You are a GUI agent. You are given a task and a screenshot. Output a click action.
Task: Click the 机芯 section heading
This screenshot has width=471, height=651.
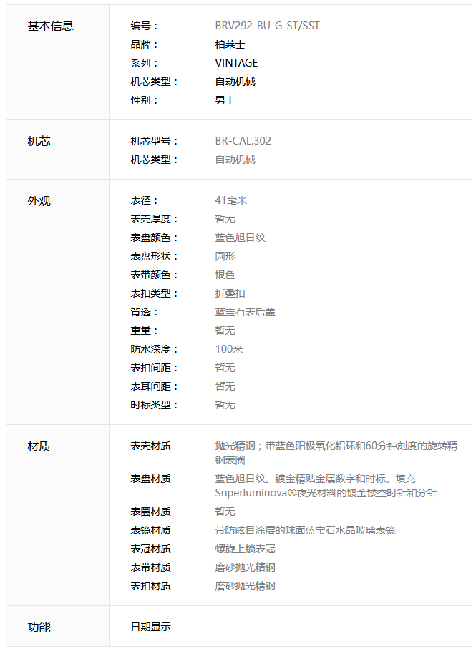click(39, 141)
